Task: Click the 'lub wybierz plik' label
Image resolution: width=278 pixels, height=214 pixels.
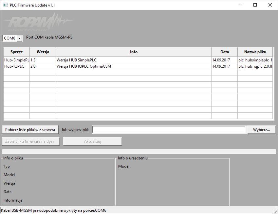Action: coord(75,130)
